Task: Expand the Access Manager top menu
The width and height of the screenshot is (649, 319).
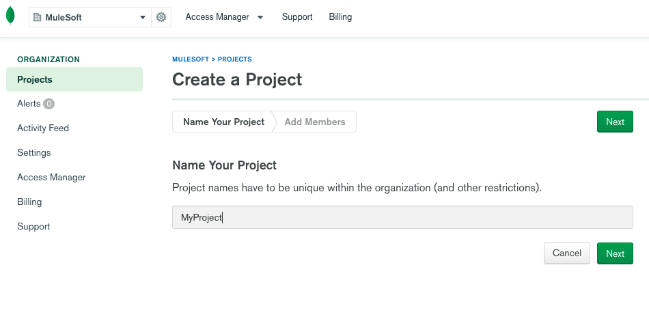Action: click(x=224, y=17)
